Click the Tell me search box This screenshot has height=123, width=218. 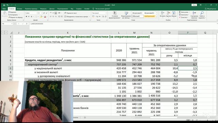pos(102,9)
